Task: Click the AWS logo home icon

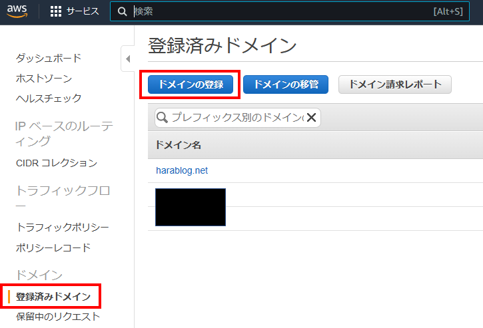Action: (x=17, y=11)
